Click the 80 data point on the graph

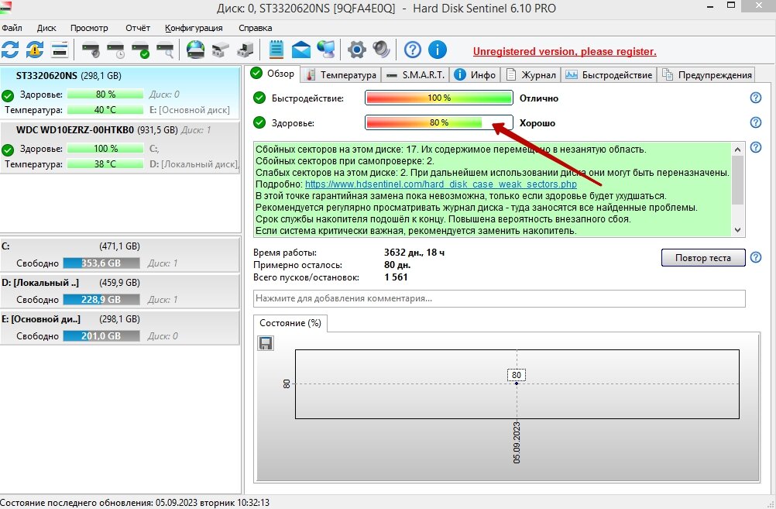click(517, 383)
